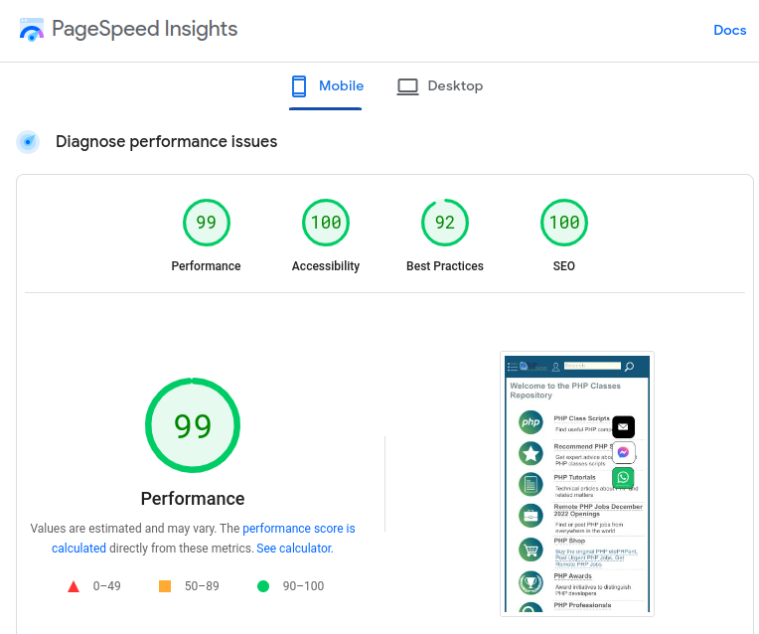Click the '50–89' legend label
This screenshot has width=759, height=634.
point(202,586)
